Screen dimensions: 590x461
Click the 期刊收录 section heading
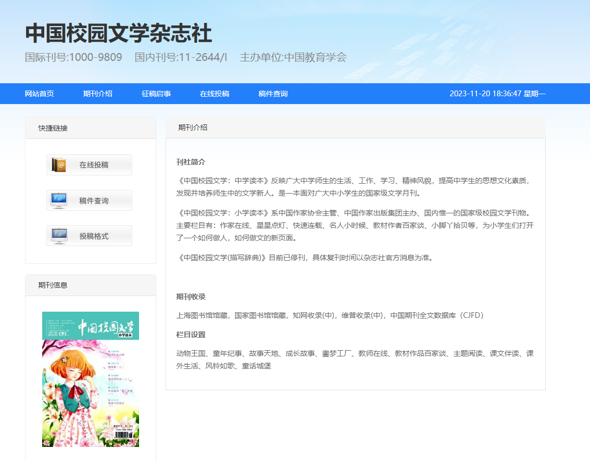point(191,297)
